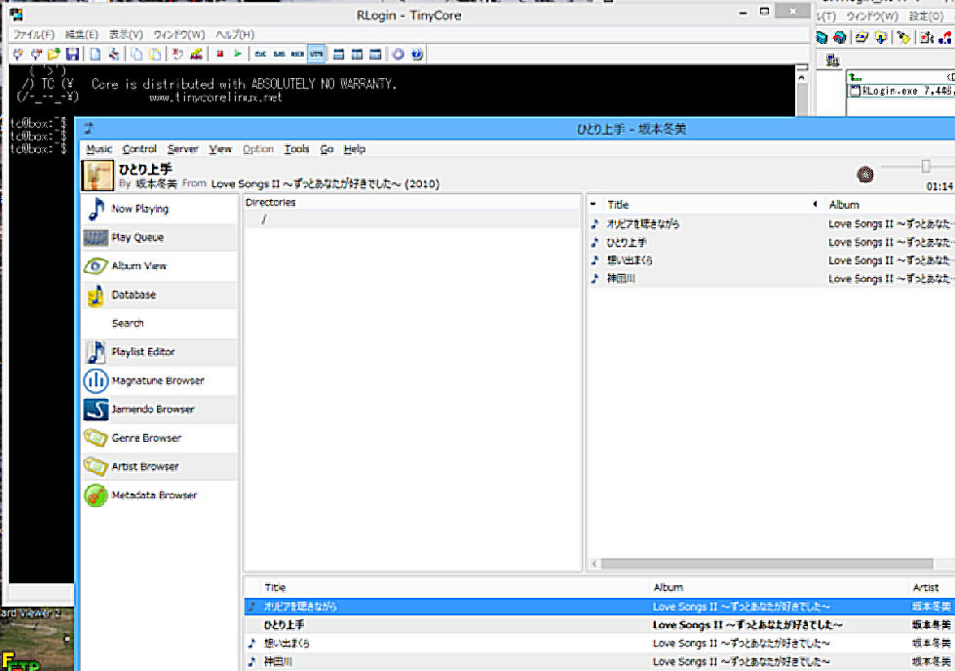The image size is (955, 671).
Task: Adjust the playback seek slider handle
Action: (x=926, y=167)
